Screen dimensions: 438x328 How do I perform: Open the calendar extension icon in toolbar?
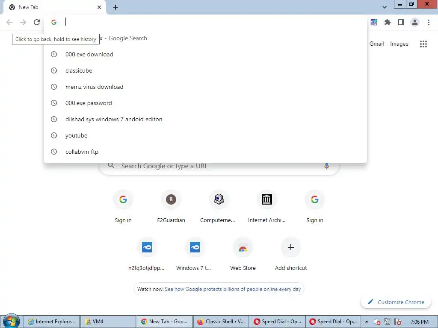click(x=374, y=22)
